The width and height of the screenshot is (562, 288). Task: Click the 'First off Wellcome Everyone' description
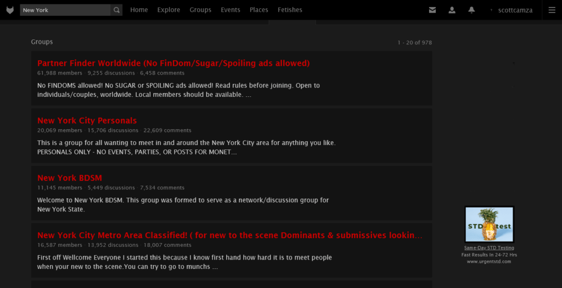184,262
